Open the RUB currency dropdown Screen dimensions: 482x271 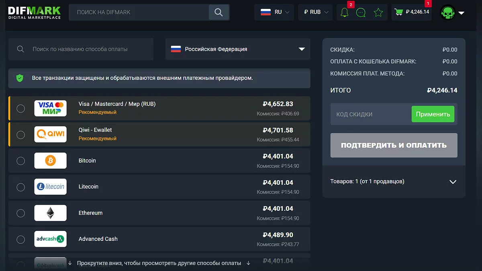(315, 12)
